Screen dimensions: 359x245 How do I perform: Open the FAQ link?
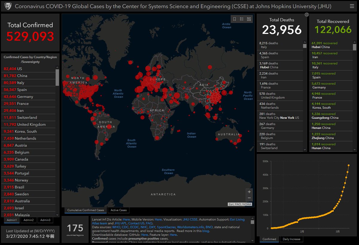coord(149,223)
